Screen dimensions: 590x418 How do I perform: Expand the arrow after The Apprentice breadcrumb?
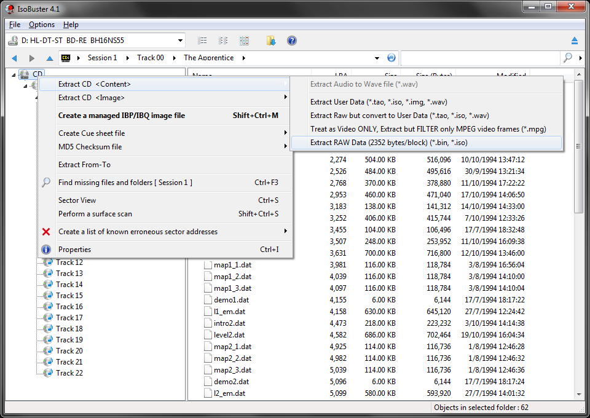click(244, 58)
